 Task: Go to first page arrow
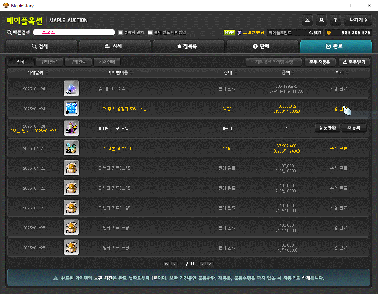pyautogui.click(x=166, y=264)
